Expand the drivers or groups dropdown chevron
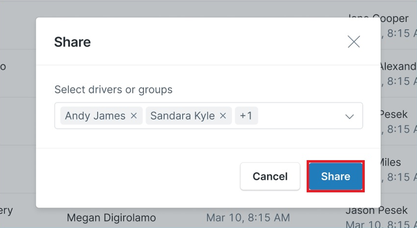Image resolution: width=417 pixels, height=228 pixels. [349, 116]
